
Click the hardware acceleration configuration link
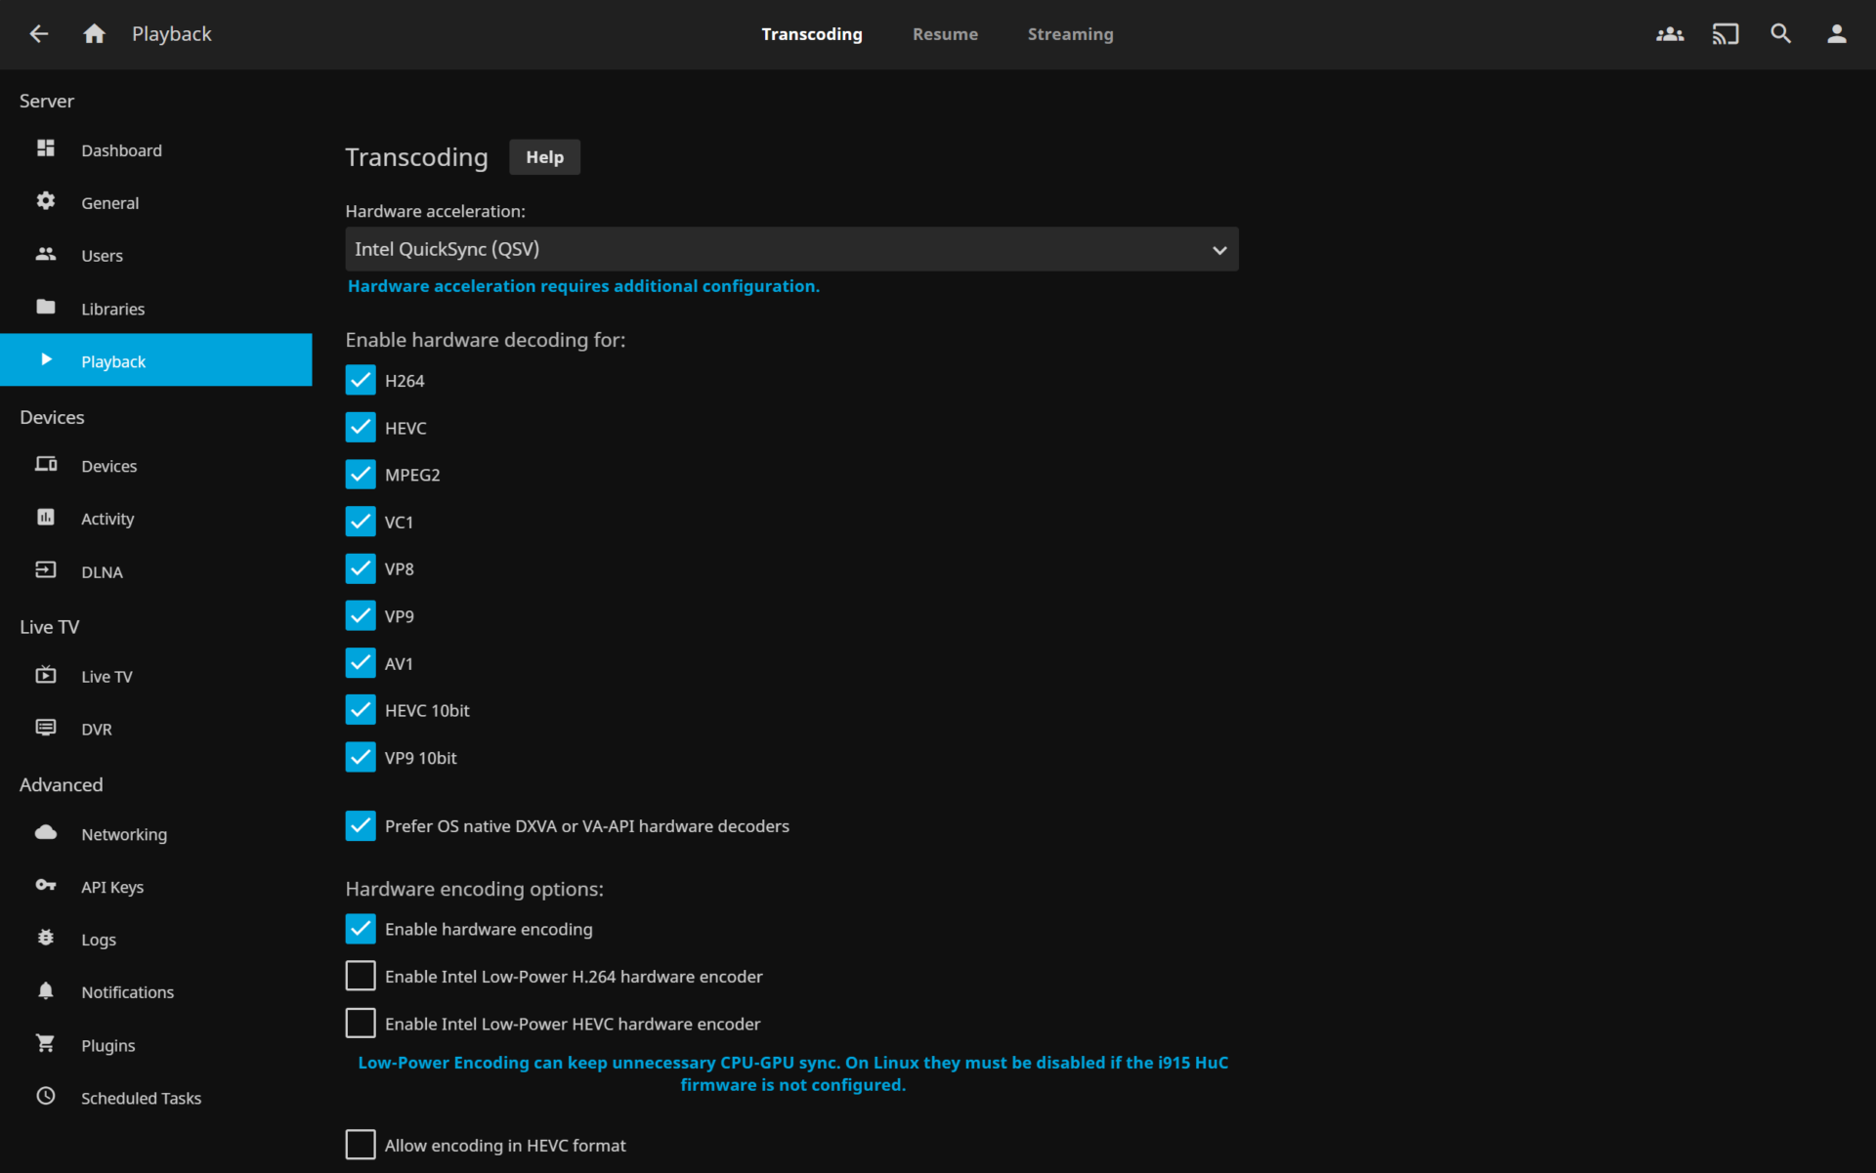[x=581, y=285]
